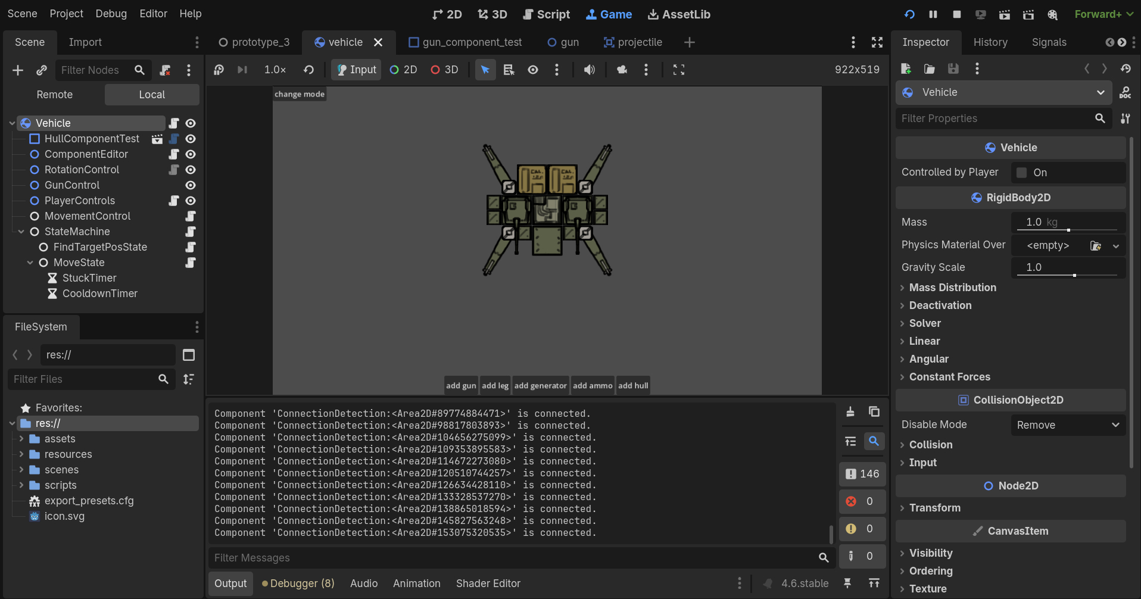
Task: Collapse the StateMachine node tree
Action: click(x=21, y=232)
